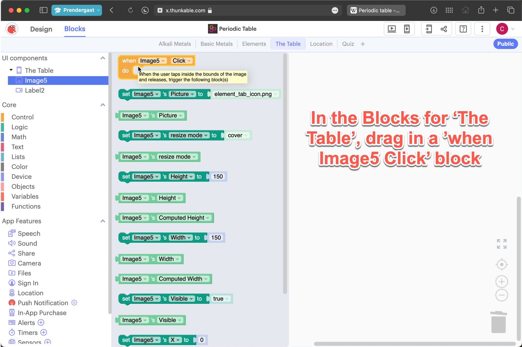Open the Variables blocks category
The height and width of the screenshot is (347, 522).
click(x=25, y=196)
